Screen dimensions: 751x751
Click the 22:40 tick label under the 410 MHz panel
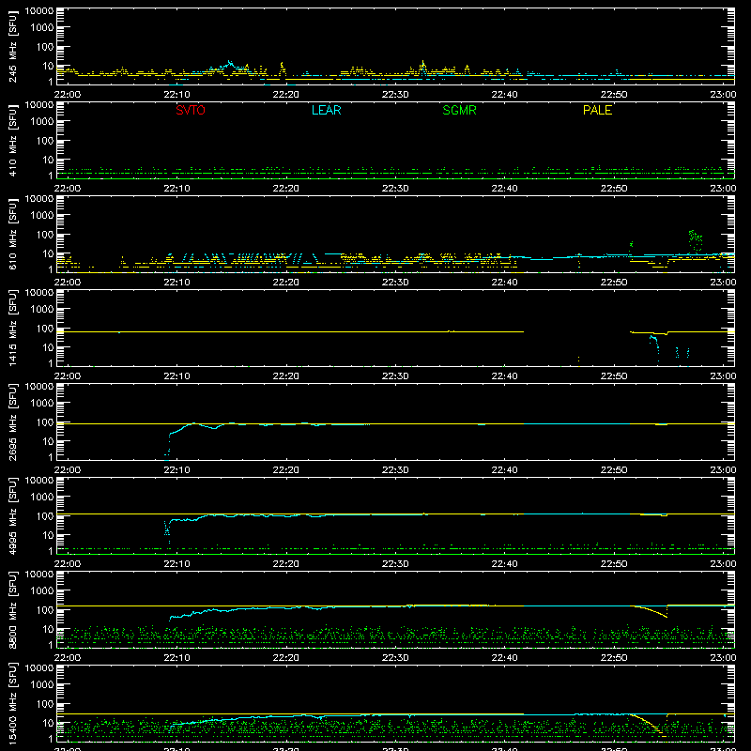click(x=504, y=189)
